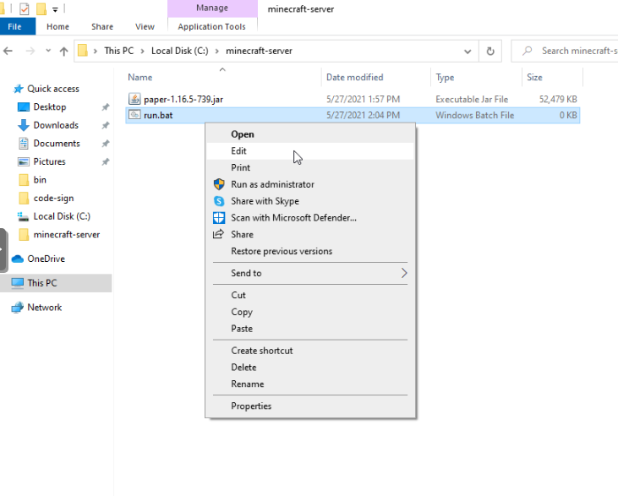Go back with the Back arrow
This screenshot has height=496, width=618.
point(8,51)
